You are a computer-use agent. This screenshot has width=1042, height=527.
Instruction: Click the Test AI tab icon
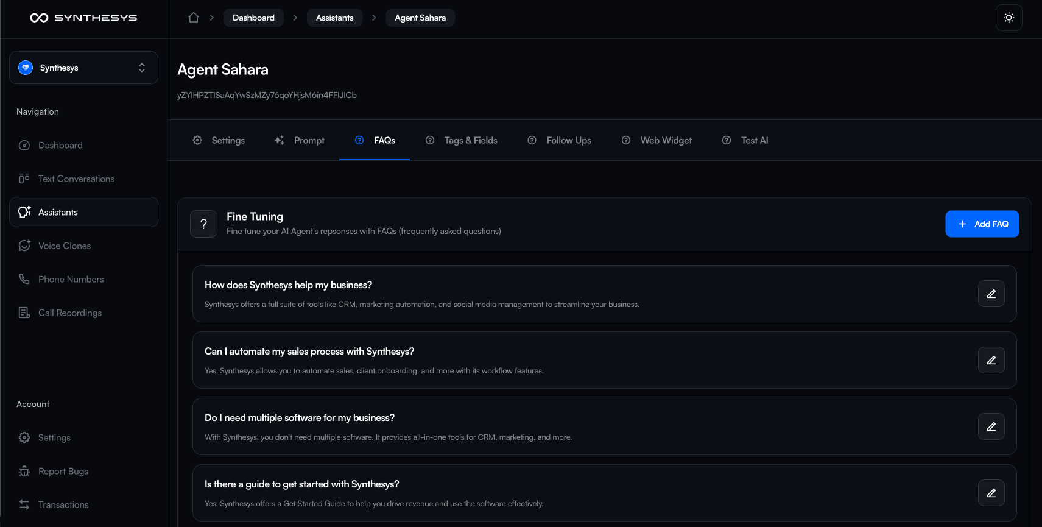(x=727, y=140)
